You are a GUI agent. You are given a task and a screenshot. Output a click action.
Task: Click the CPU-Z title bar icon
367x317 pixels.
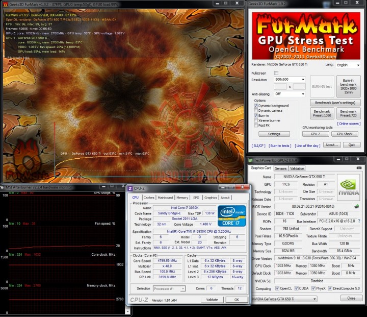[x=130, y=188]
